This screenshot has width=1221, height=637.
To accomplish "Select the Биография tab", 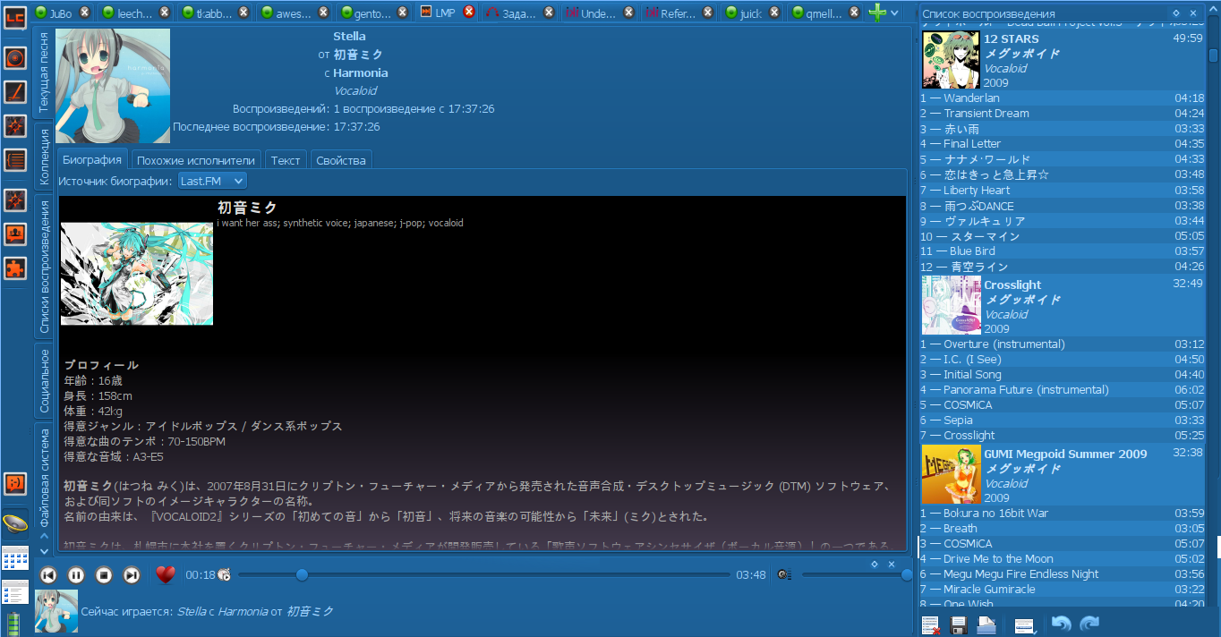I will [92, 159].
